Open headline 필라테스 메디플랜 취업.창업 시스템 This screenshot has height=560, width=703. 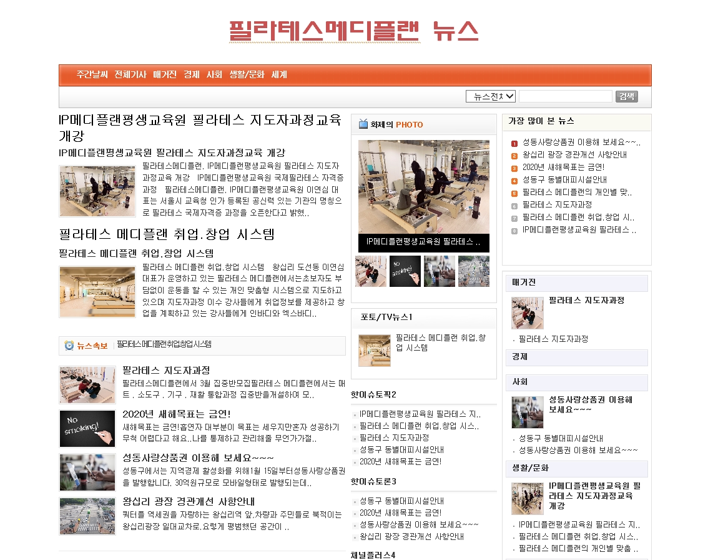click(x=167, y=234)
